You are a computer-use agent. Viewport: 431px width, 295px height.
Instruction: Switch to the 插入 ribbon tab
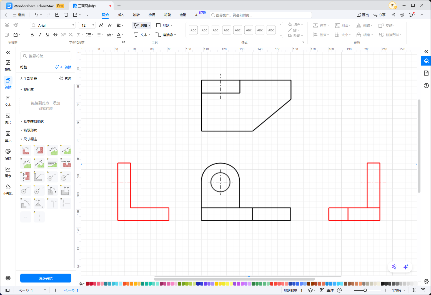pos(121,15)
